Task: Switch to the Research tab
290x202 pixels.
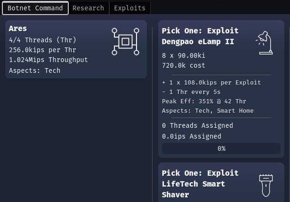Action: [x=89, y=8]
